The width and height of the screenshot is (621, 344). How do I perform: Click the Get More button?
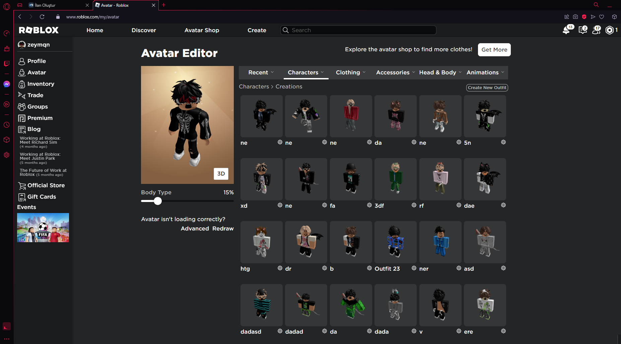coord(494,50)
